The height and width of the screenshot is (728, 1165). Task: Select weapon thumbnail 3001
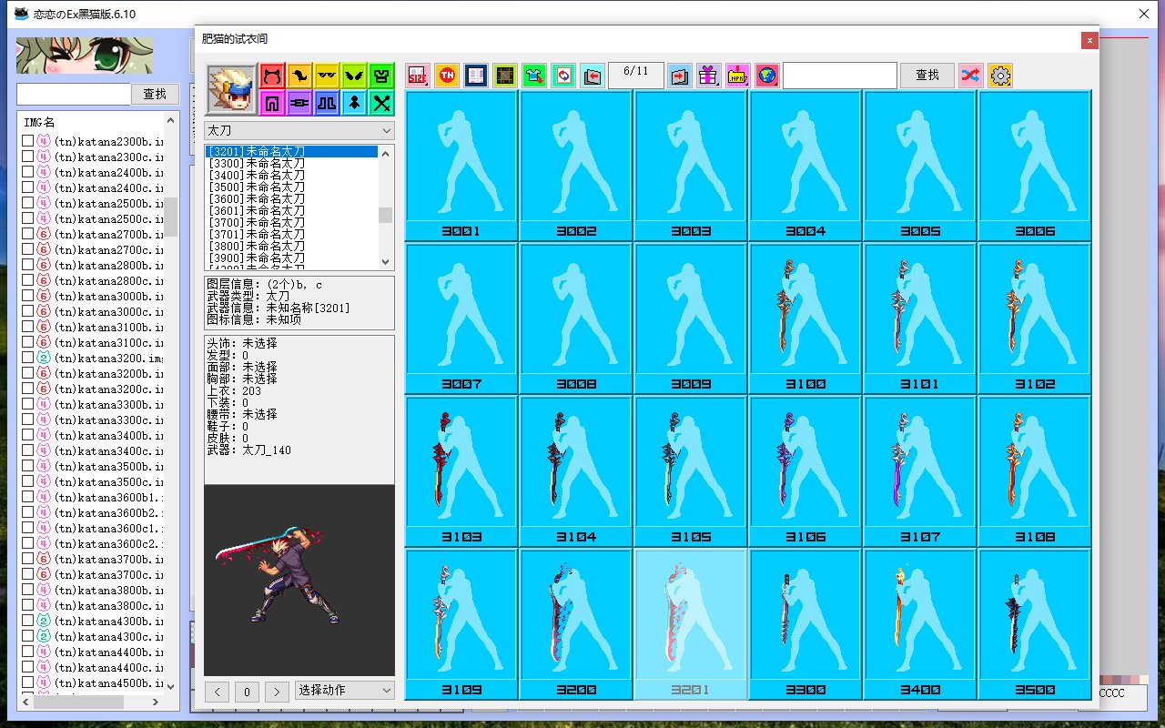pos(461,166)
